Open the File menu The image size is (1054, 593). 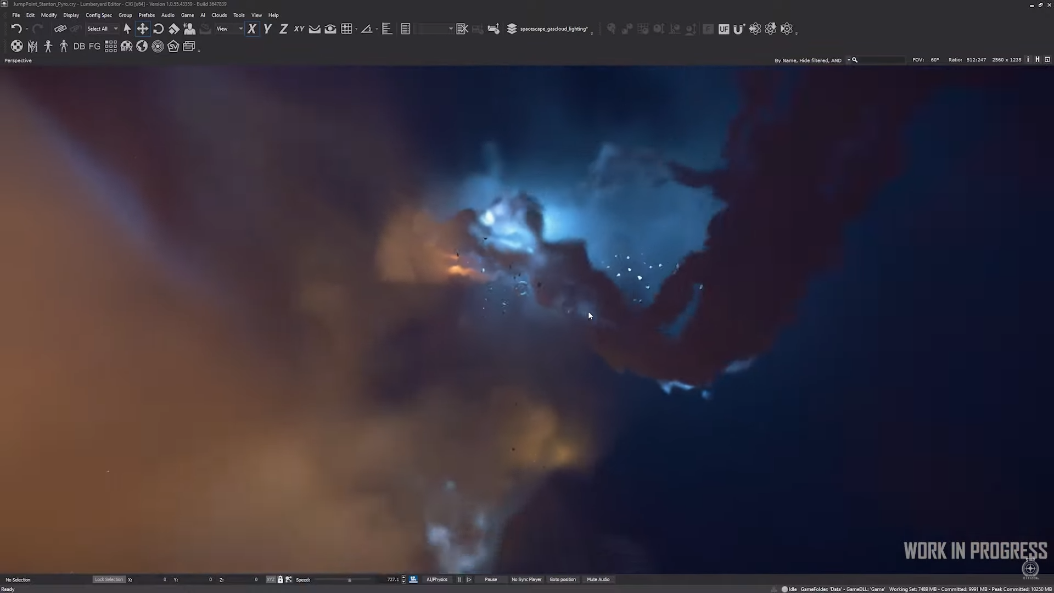pos(16,15)
